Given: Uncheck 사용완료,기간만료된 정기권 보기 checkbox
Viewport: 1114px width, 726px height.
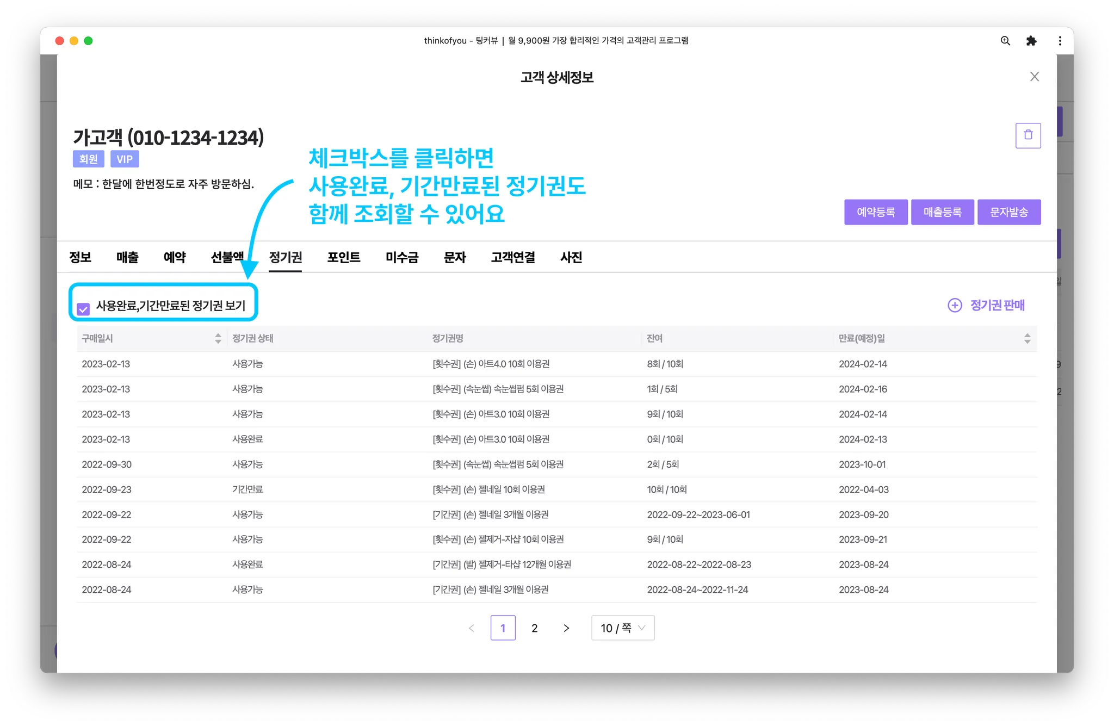Looking at the screenshot, I should tap(83, 309).
